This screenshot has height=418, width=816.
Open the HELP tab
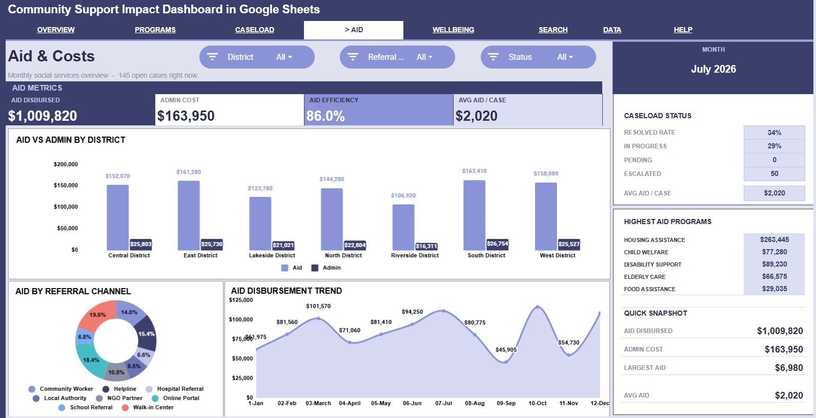click(x=683, y=30)
